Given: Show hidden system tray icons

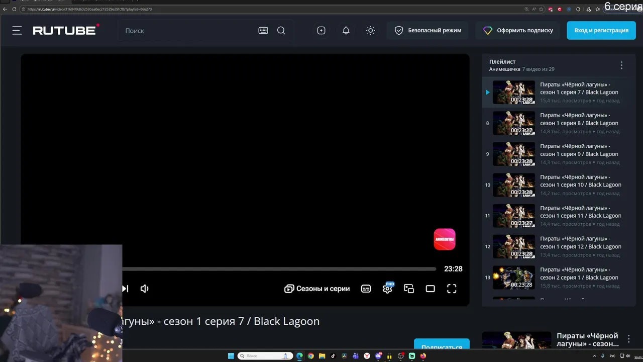Looking at the screenshot, I should (x=595, y=356).
